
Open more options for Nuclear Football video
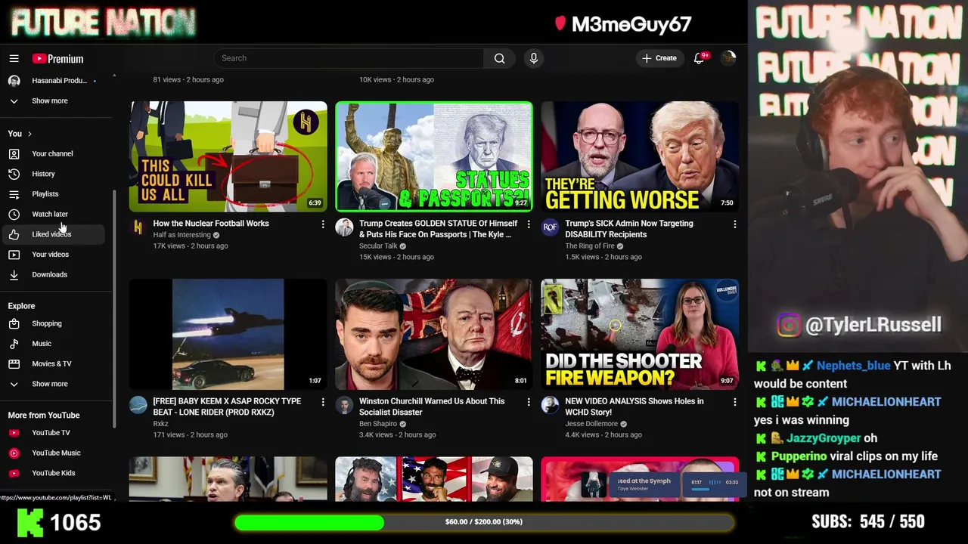click(x=323, y=224)
